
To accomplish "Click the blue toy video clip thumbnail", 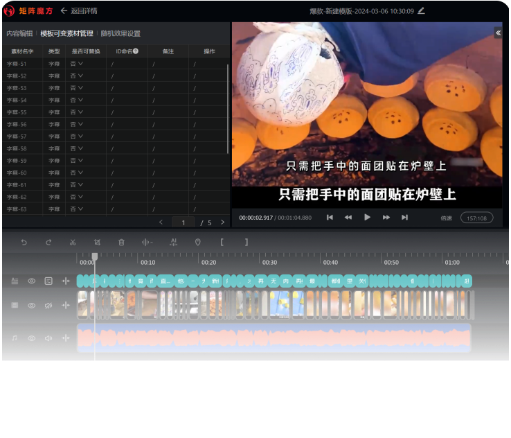I will pyautogui.click(x=280, y=304).
